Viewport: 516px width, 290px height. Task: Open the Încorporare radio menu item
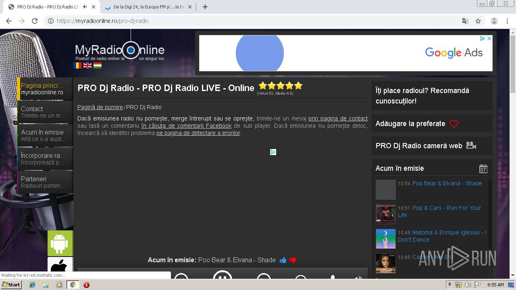click(45, 159)
